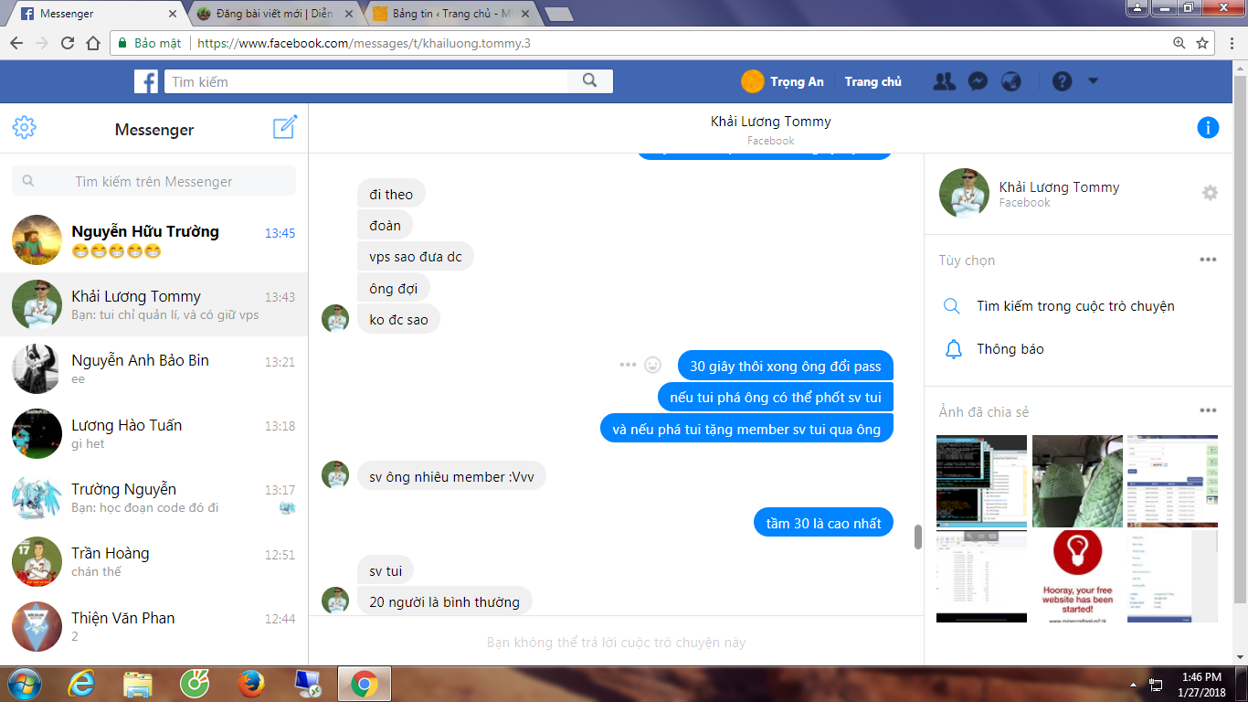Launch Cốc Cốc browser from the taskbar
Screen dimensions: 1248x702
(195, 684)
